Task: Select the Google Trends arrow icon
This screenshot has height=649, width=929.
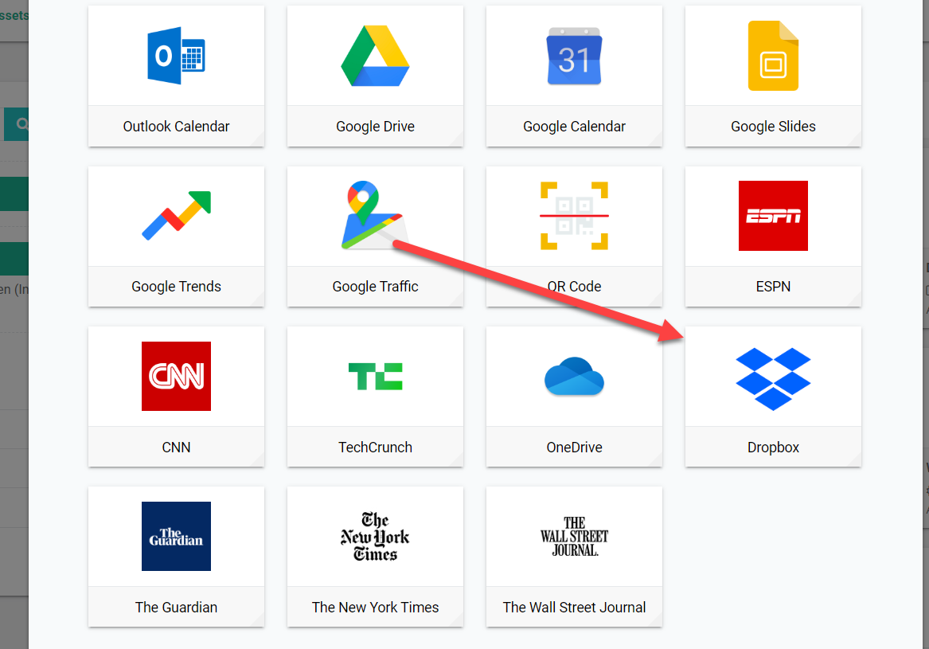Action: click(176, 216)
